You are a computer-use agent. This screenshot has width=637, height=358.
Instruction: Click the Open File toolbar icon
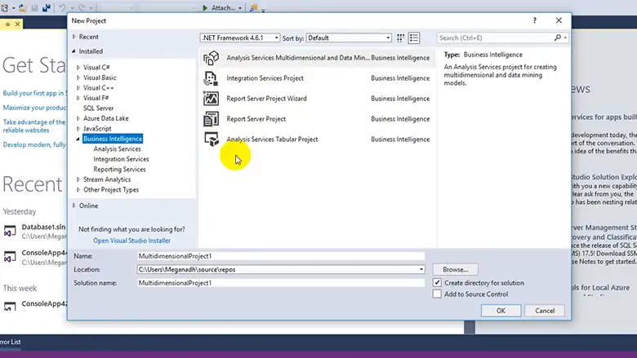tap(23, 7)
